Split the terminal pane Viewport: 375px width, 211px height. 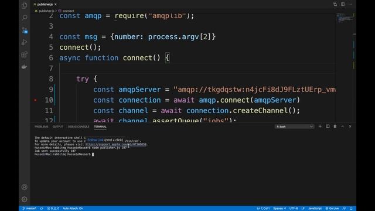328,127
